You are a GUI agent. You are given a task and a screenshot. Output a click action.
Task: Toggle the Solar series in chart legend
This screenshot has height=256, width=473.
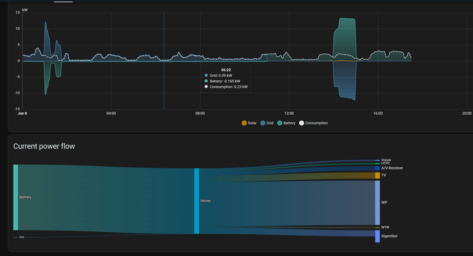pyautogui.click(x=249, y=123)
